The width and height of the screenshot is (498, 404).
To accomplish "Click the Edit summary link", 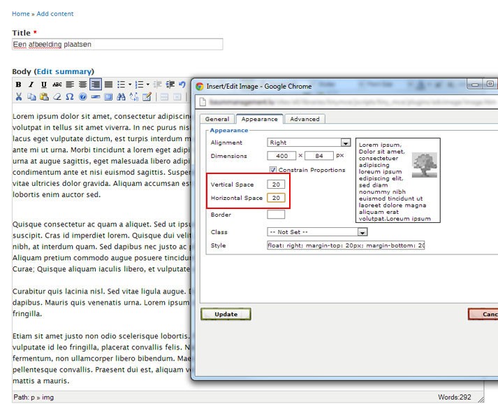I will 64,71.
